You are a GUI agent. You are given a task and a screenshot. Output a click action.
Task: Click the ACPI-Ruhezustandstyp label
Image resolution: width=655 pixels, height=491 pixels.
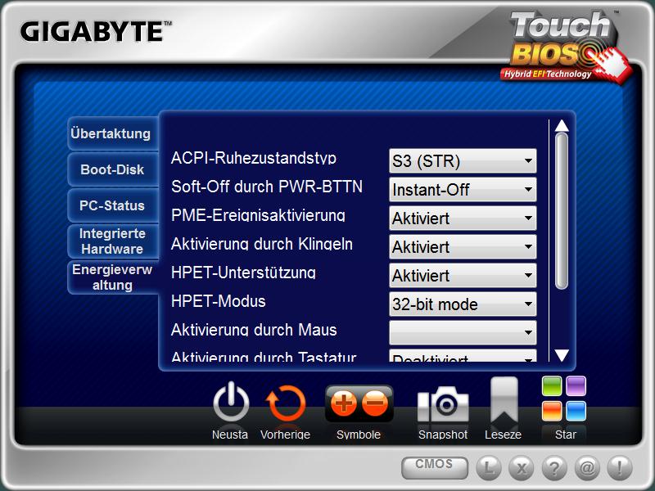click(x=254, y=158)
